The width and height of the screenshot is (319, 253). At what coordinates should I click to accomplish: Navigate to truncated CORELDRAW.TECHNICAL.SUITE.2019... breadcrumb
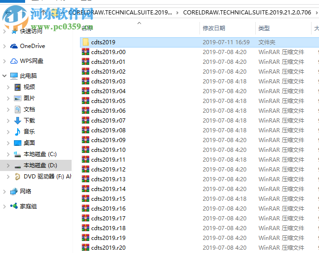click(120, 13)
